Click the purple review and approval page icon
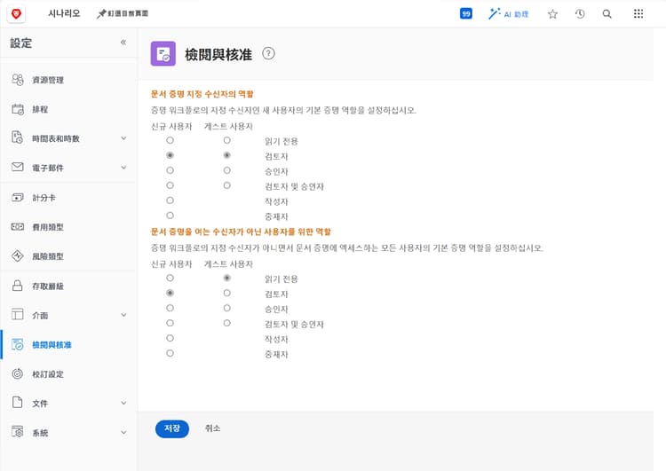Viewport: 666px width, 471px height. [163, 53]
